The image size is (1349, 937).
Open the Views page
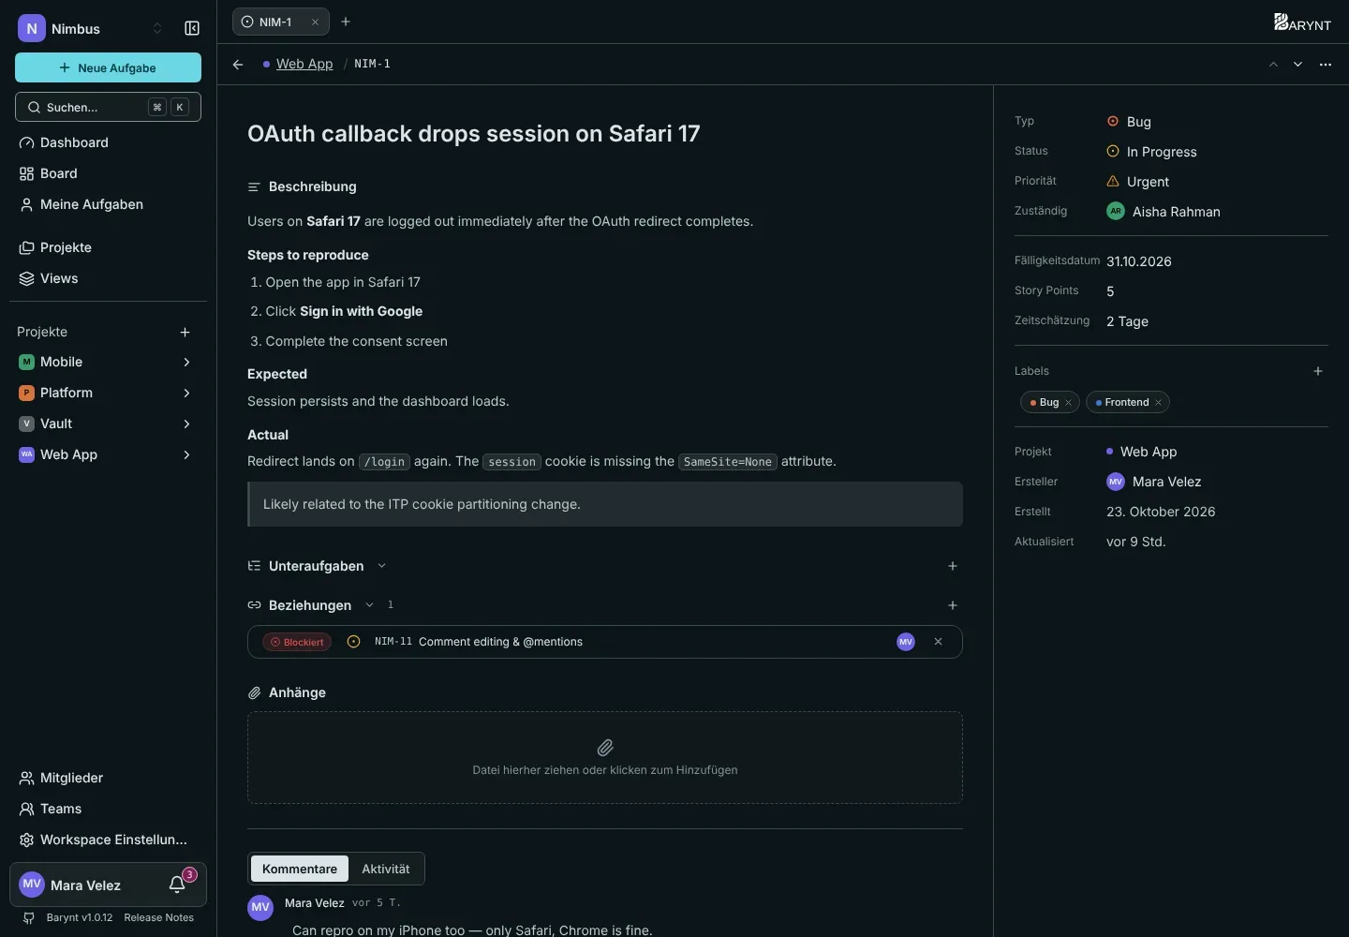(x=108, y=278)
